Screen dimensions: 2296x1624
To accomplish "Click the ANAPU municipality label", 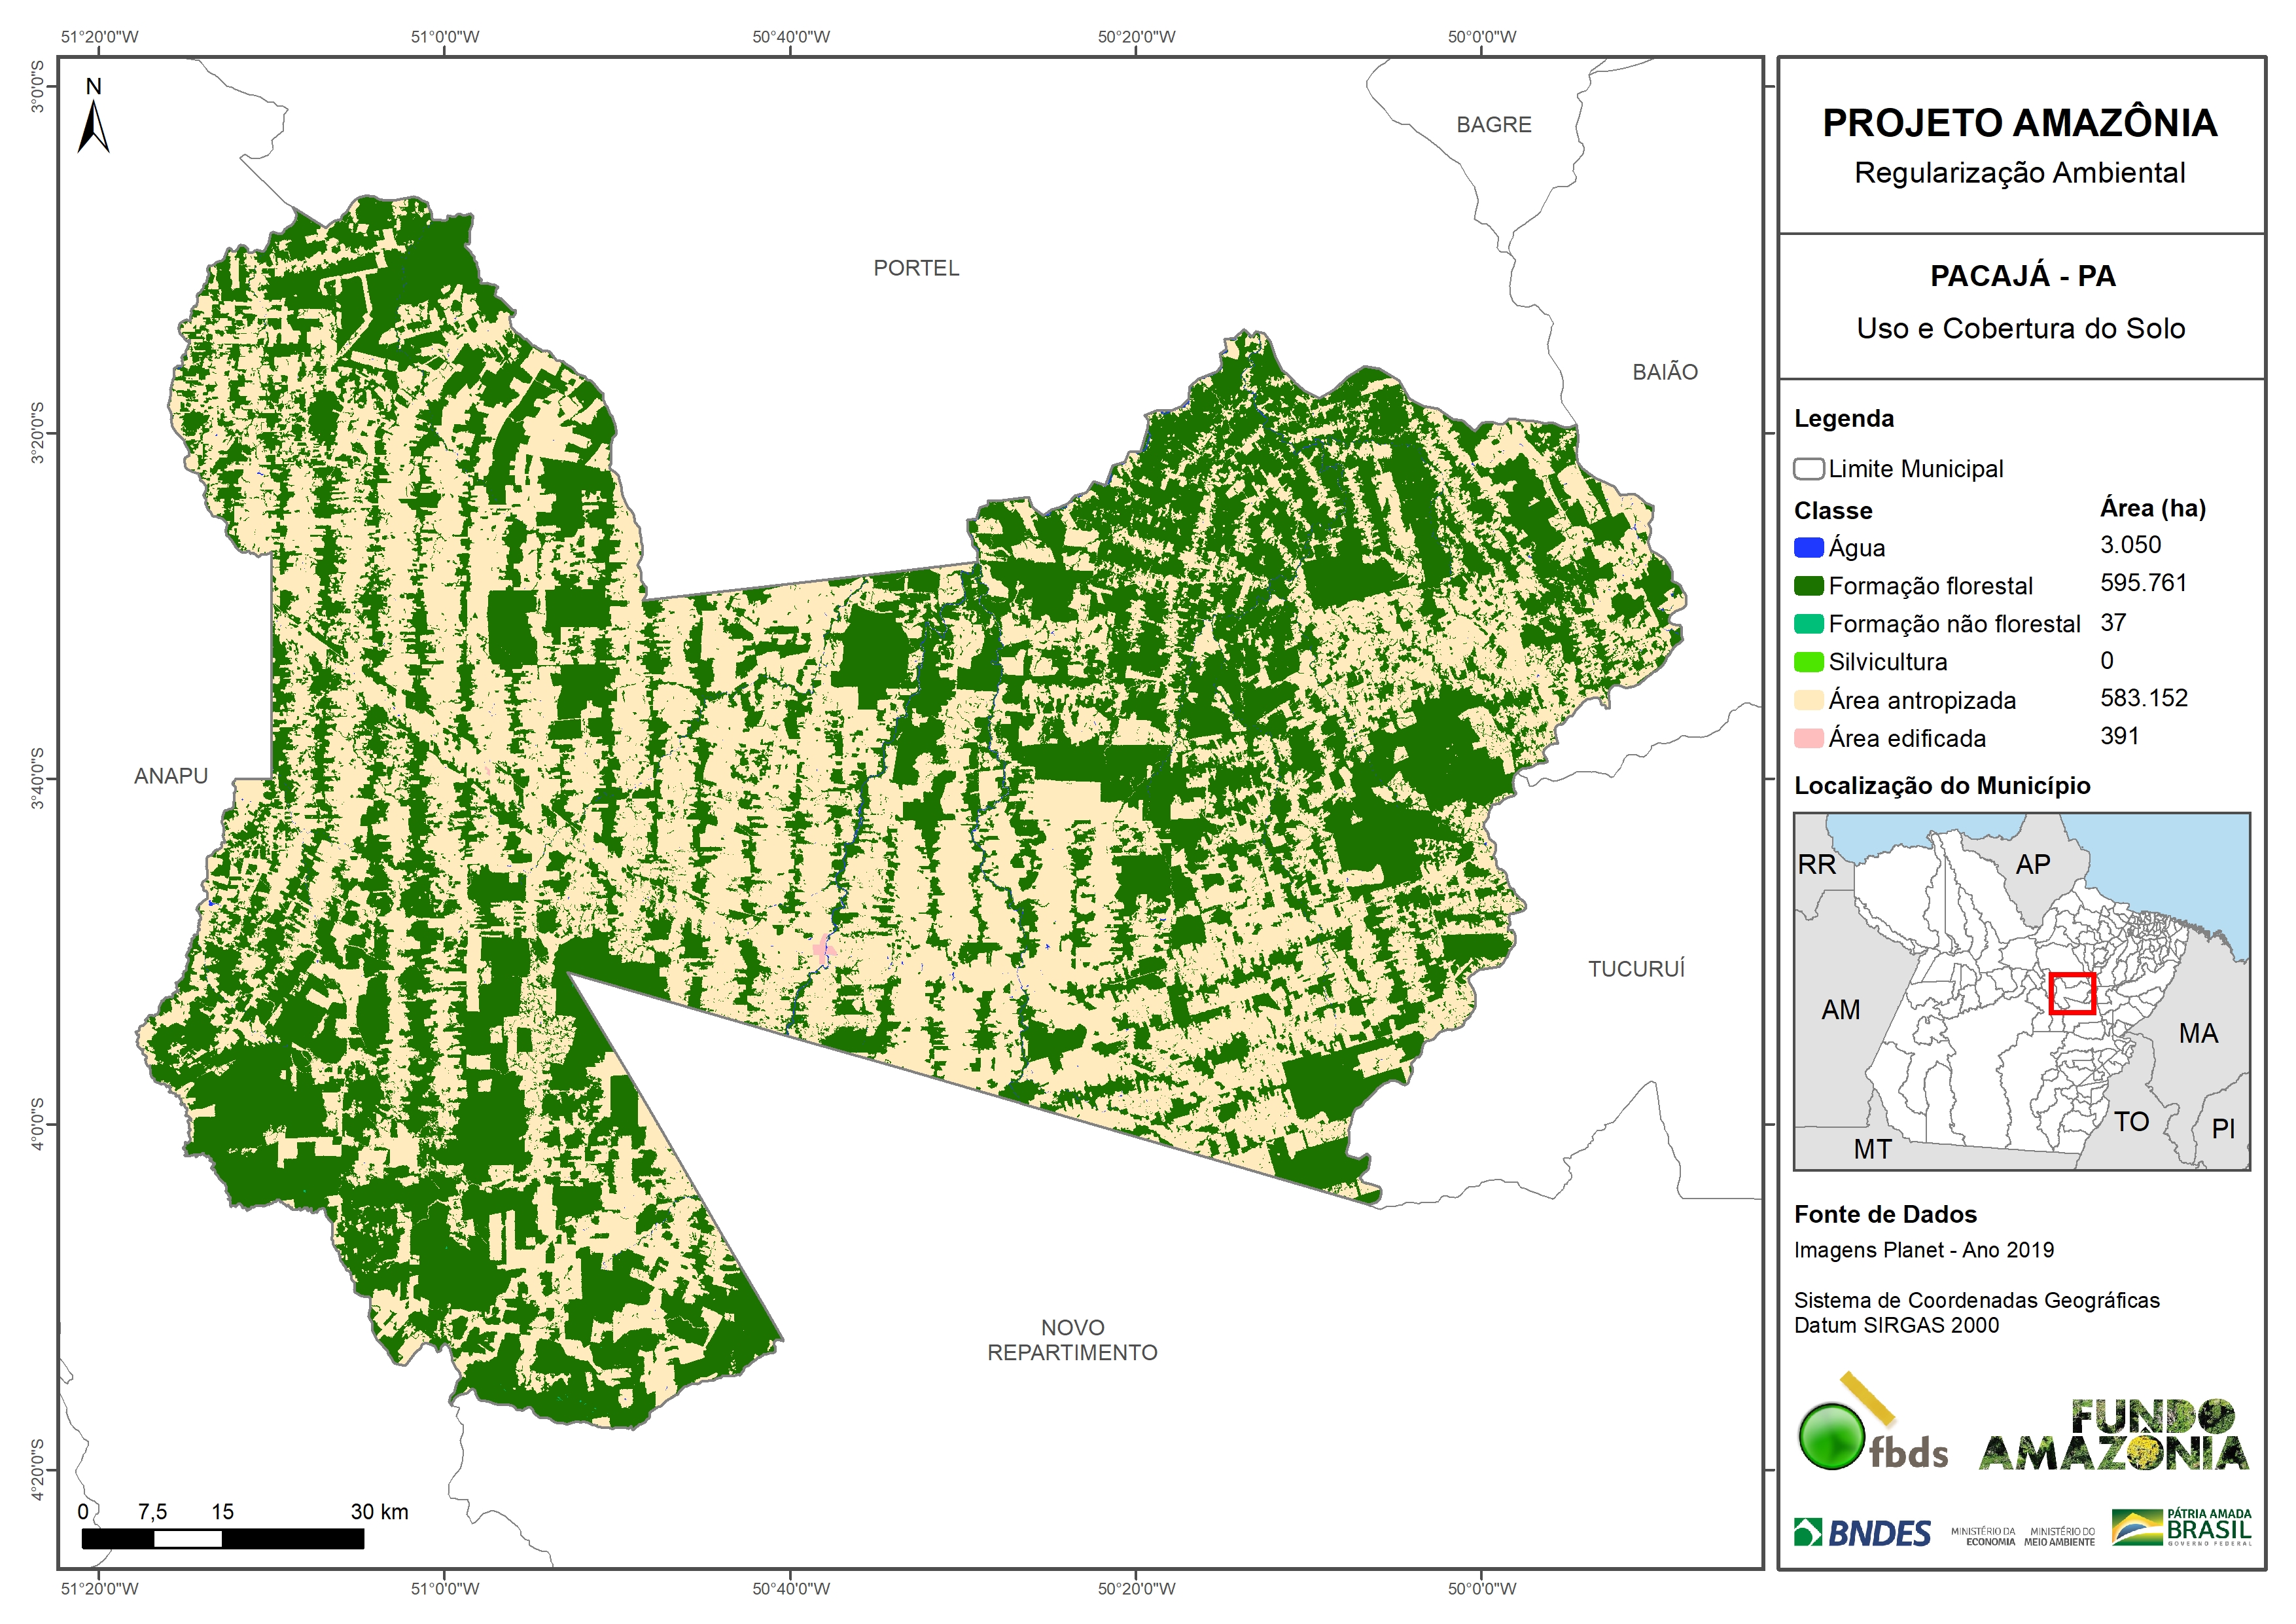I will (171, 776).
